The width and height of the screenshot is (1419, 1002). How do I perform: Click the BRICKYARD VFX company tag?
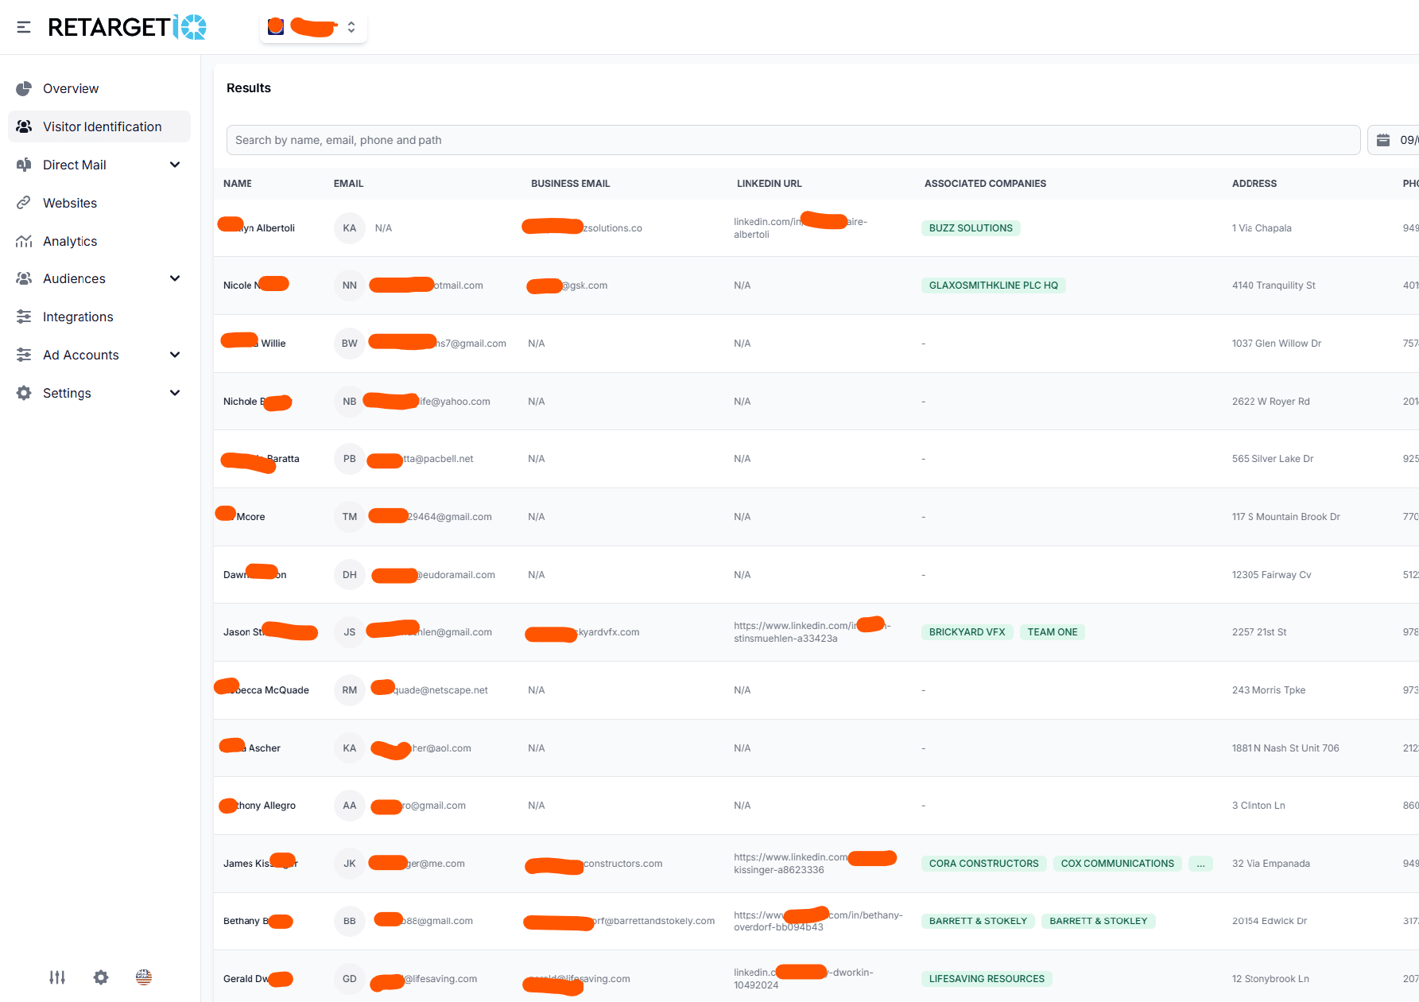click(967, 632)
